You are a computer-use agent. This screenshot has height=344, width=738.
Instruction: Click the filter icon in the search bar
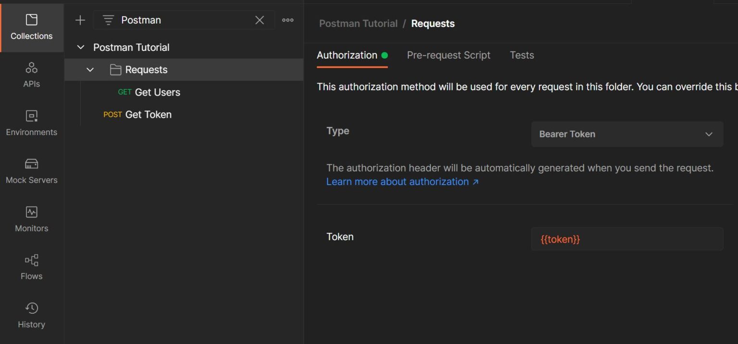tap(108, 20)
